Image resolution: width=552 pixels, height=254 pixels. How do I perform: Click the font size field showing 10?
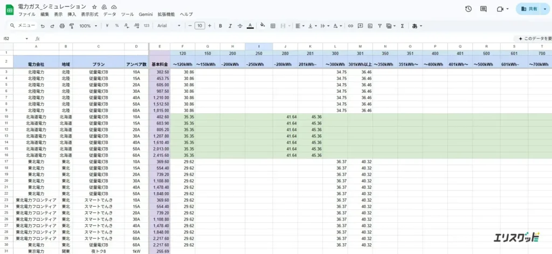pos(199,26)
